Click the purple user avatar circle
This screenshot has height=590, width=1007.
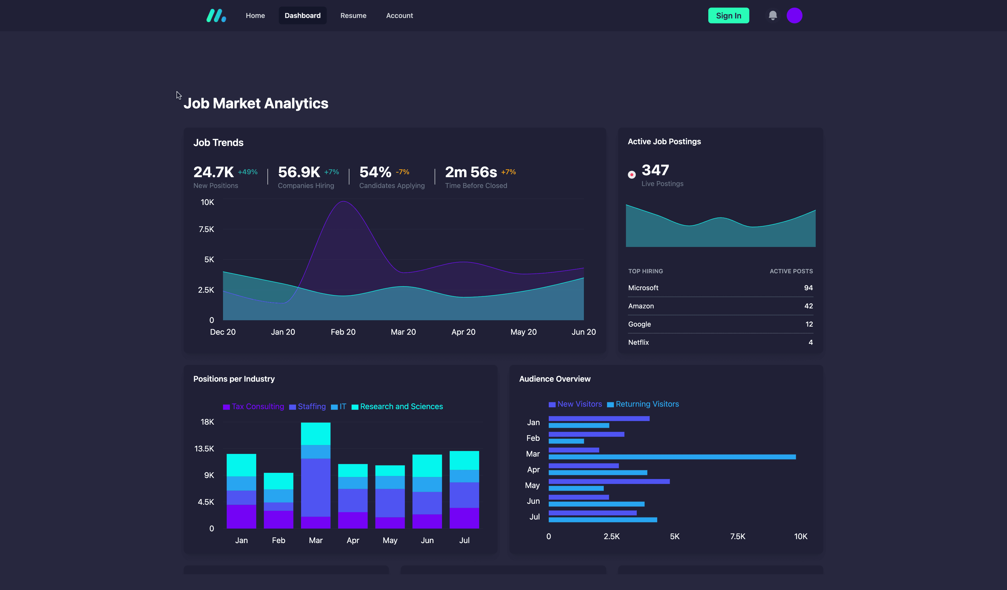pos(794,15)
